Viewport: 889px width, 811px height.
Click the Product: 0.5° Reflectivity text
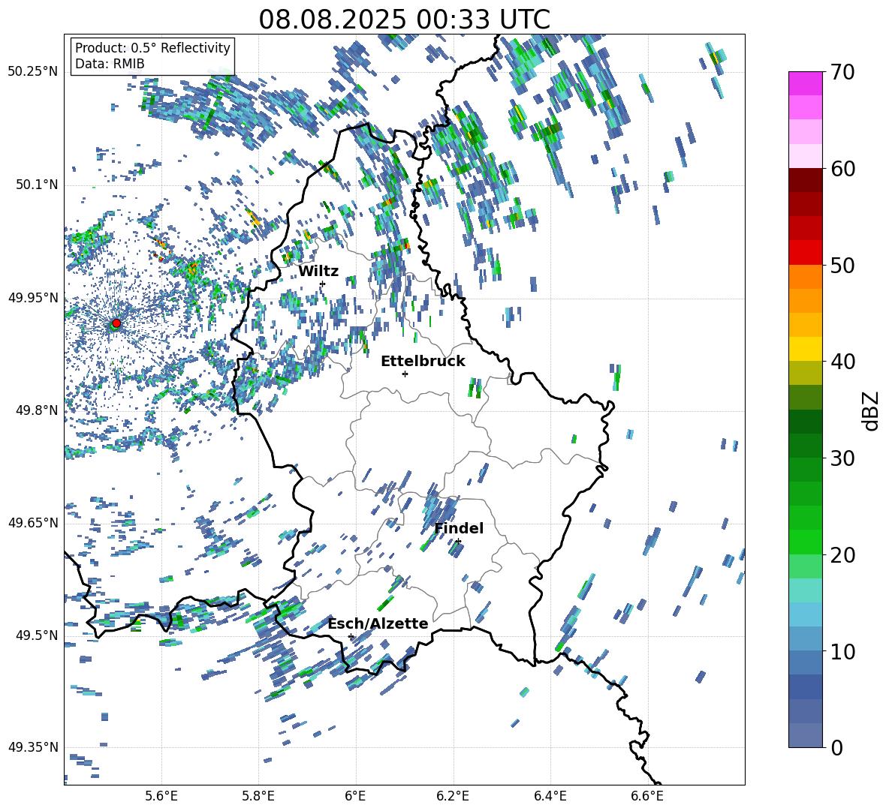[x=152, y=47]
